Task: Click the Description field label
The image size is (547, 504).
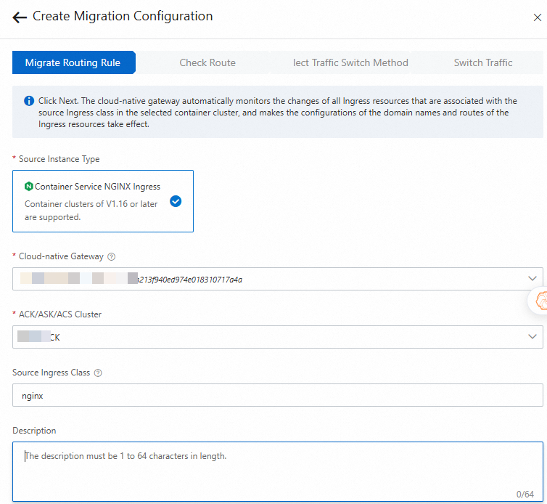Action: 34,431
